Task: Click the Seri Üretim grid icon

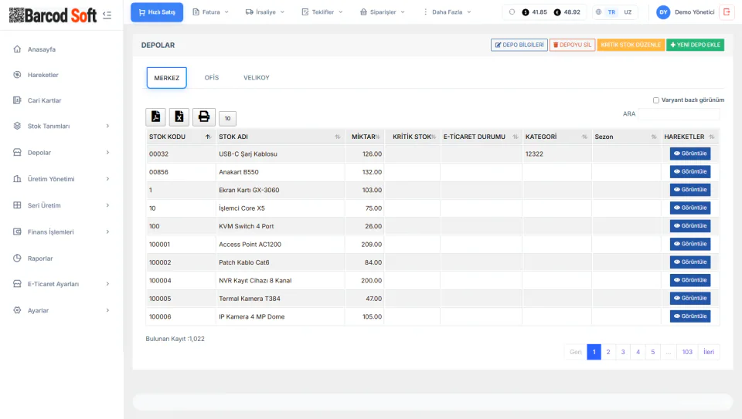Action: pyautogui.click(x=17, y=205)
